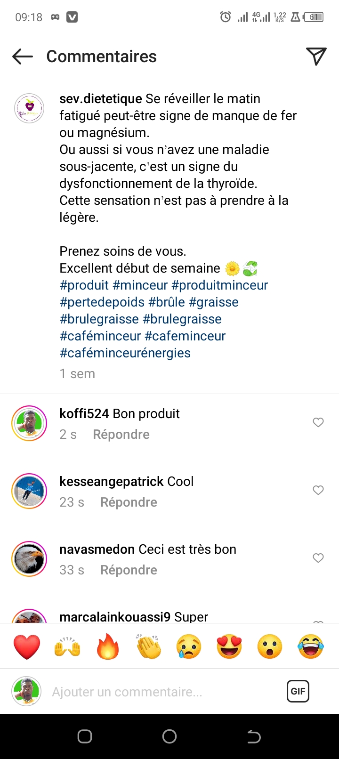Reply to koffi524's comment

(x=121, y=435)
